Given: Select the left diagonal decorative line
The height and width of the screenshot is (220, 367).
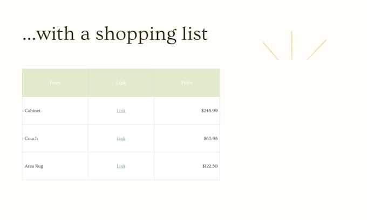Looking at the screenshot, I should pyautogui.click(x=271, y=51).
